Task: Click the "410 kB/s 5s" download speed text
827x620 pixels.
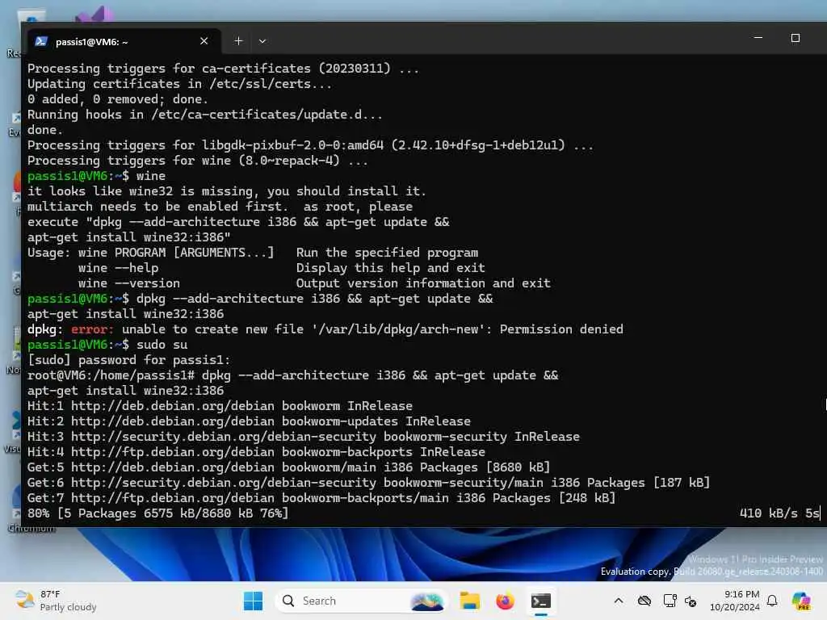Action: pos(779,513)
